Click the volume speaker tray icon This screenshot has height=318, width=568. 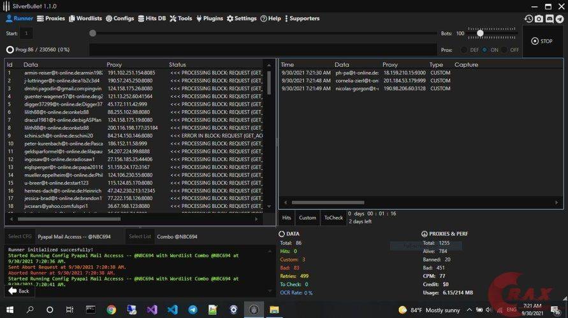(489, 310)
